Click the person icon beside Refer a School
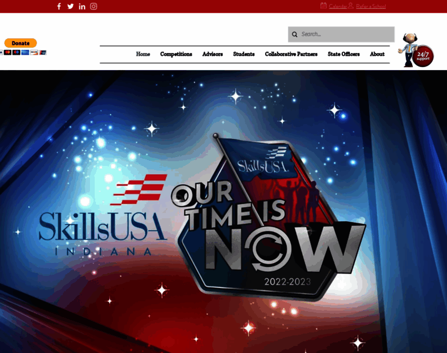This screenshot has width=447, height=353. (x=351, y=5)
